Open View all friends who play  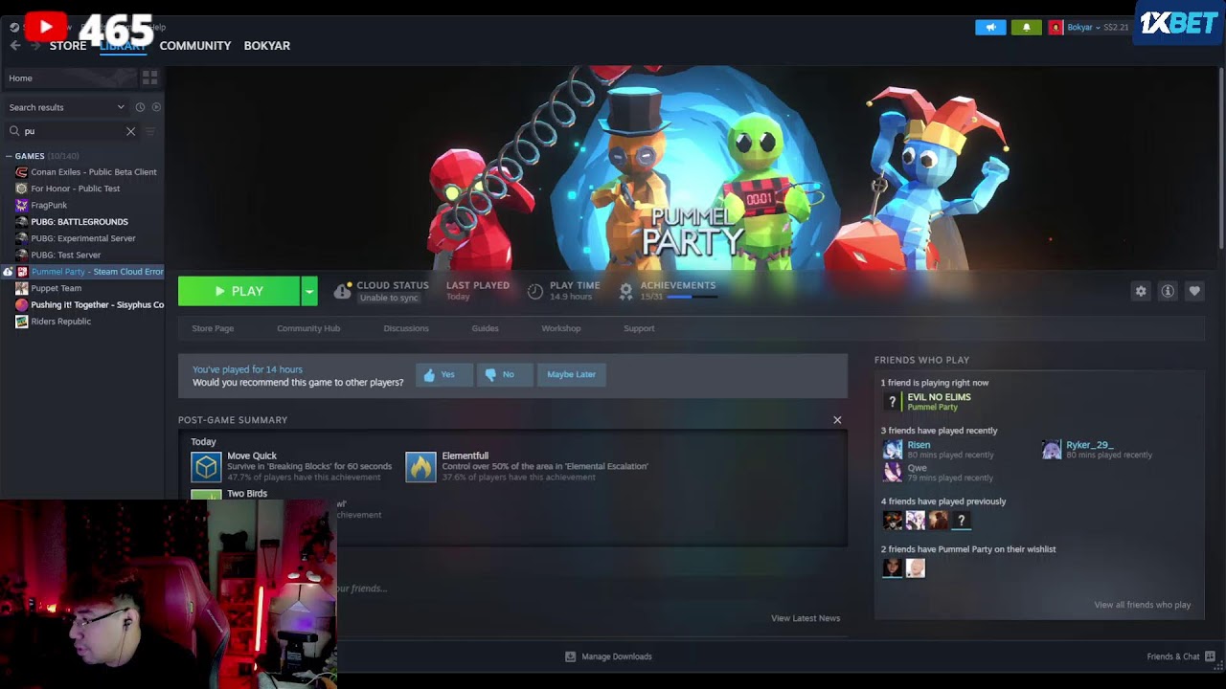click(x=1143, y=605)
